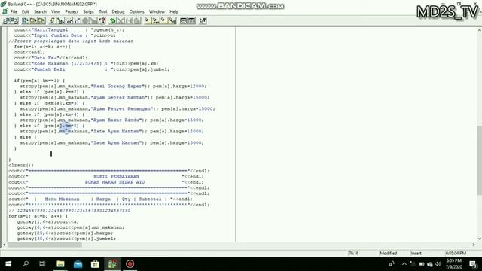Open the Options menu
The width and height of the screenshot is (482, 271).
137,12
